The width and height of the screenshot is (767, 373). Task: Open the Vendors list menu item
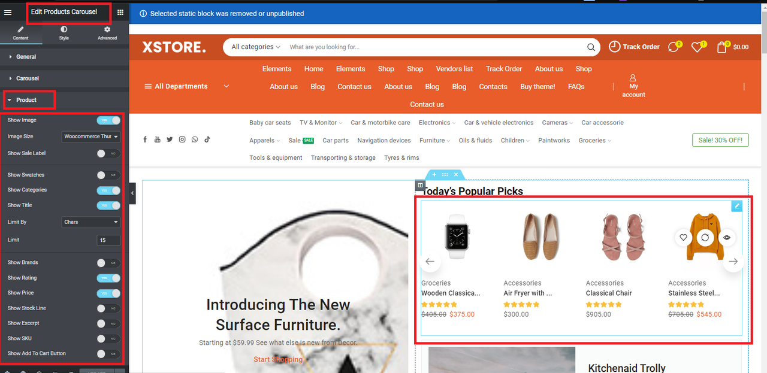tap(454, 69)
